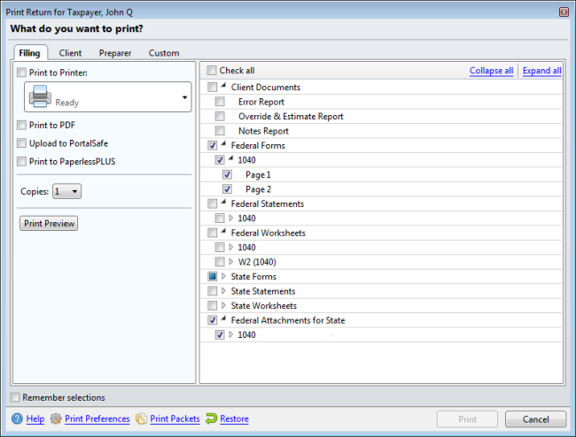Close the Print Return dialog window
Viewport: 576px width, 437px height.
point(564,12)
